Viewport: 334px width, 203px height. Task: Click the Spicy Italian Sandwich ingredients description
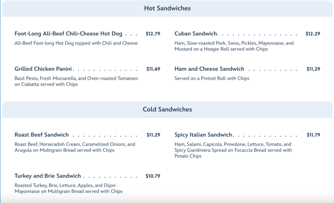233,150
